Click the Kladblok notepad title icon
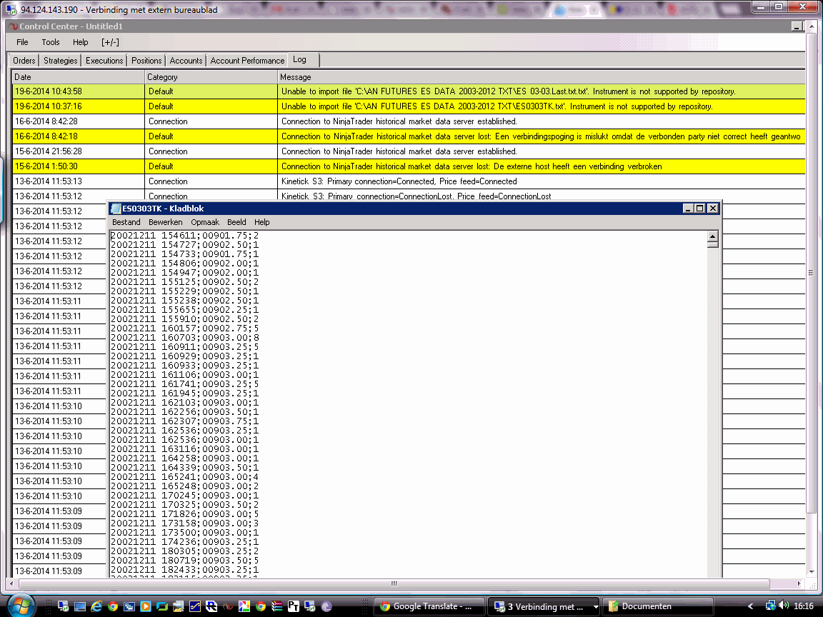This screenshot has width=823, height=617. click(x=116, y=209)
